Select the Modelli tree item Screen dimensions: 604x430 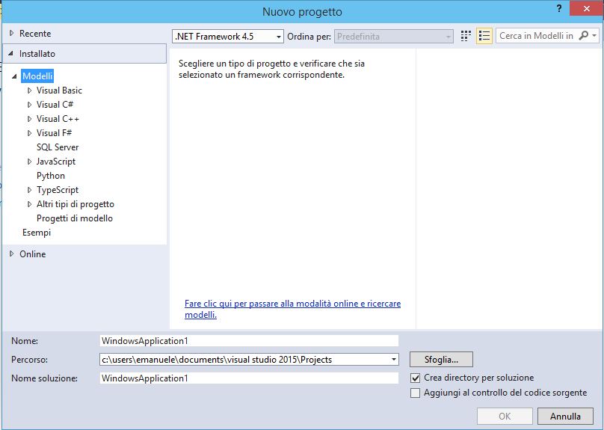pos(37,76)
